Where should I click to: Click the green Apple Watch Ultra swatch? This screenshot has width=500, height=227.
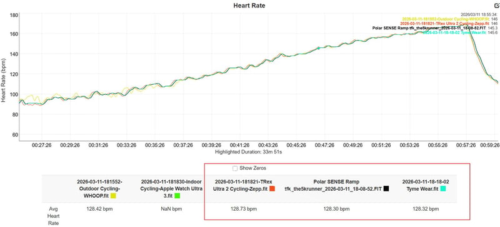tap(177, 196)
